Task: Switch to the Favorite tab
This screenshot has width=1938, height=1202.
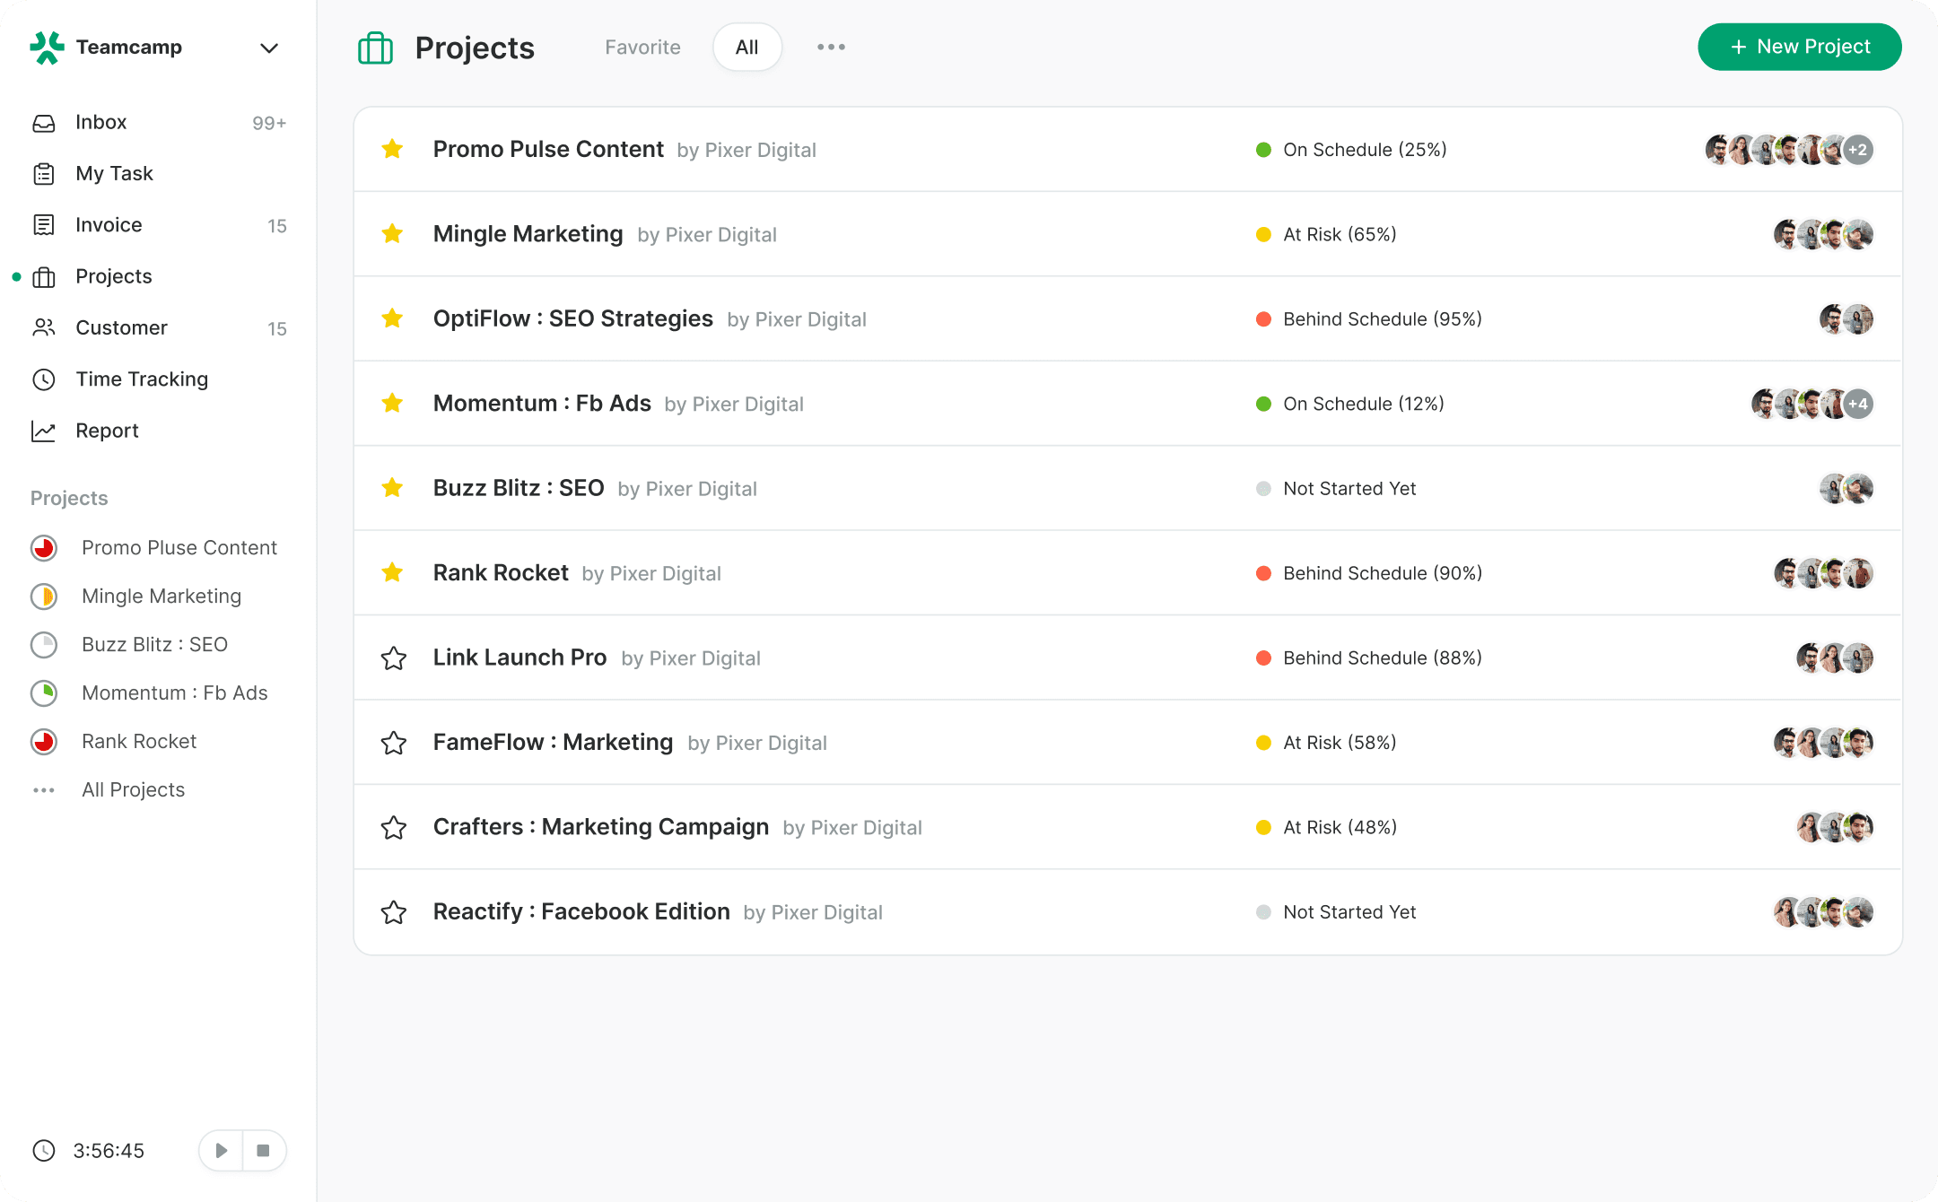Action: [x=642, y=48]
